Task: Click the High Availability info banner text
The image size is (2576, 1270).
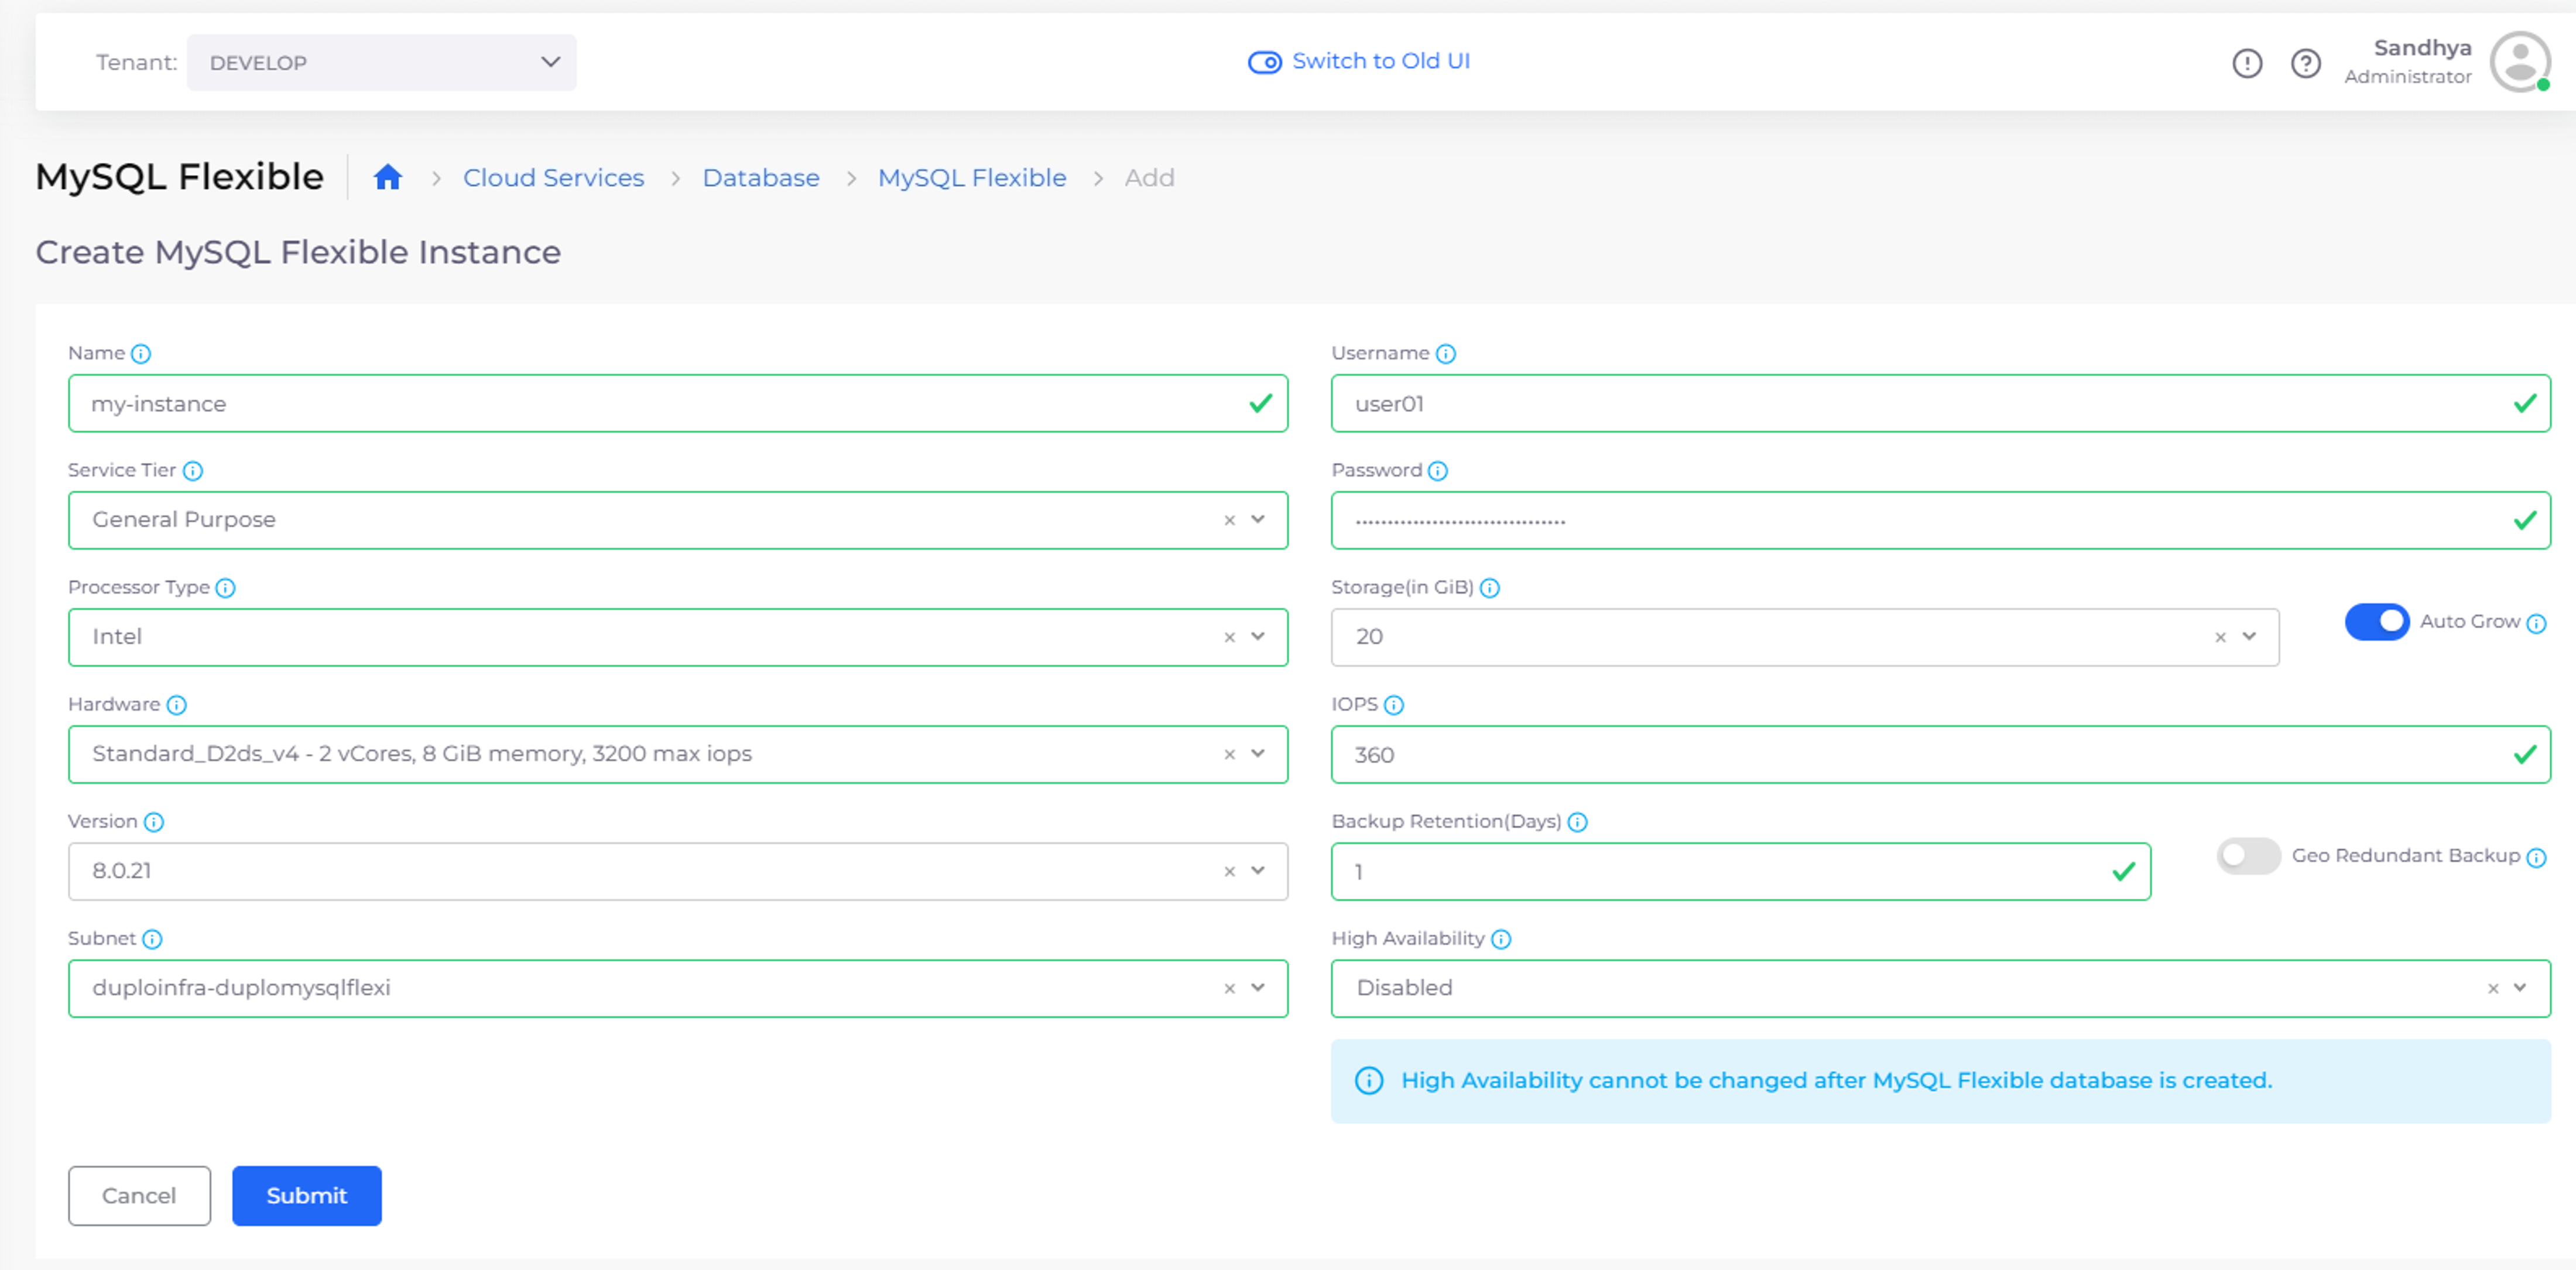Action: pyautogui.click(x=1836, y=1080)
